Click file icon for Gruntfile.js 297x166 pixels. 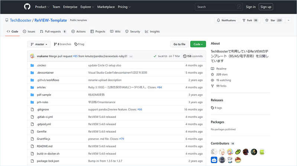pyautogui.click(x=32, y=139)
